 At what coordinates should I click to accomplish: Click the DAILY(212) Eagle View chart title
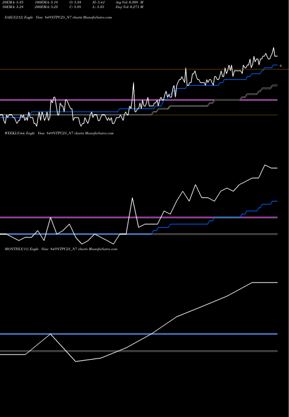pos(58,17)
